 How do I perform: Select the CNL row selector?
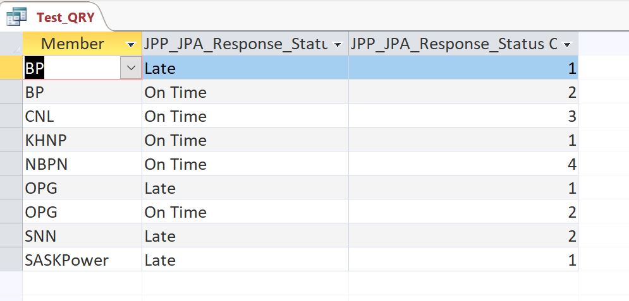11,116
